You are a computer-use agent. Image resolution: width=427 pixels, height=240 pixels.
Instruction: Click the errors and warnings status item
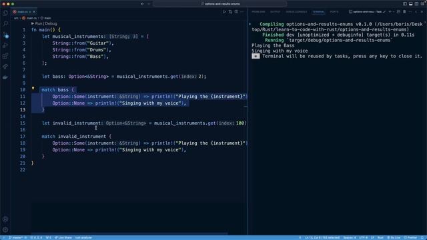coord(36,237)
